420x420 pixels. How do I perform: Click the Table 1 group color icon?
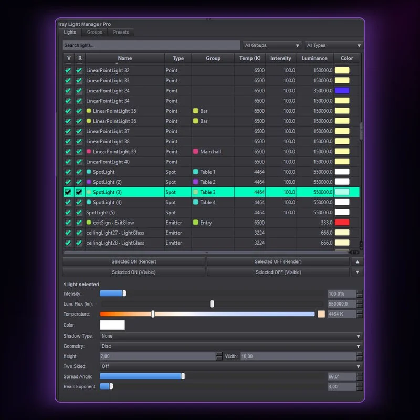click(195, 172)
